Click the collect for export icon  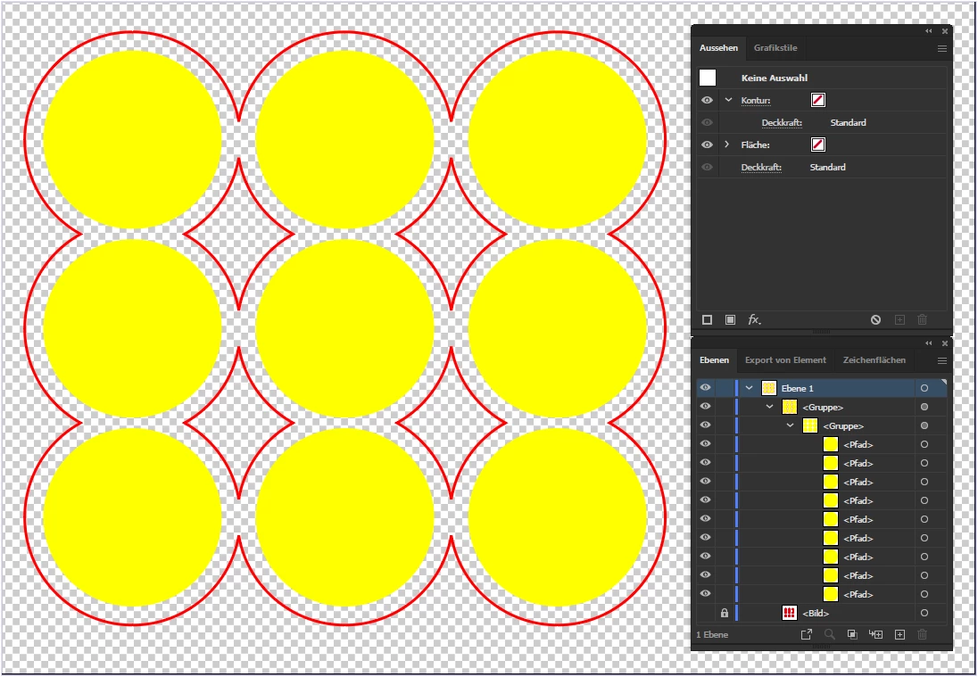[807, 634]
